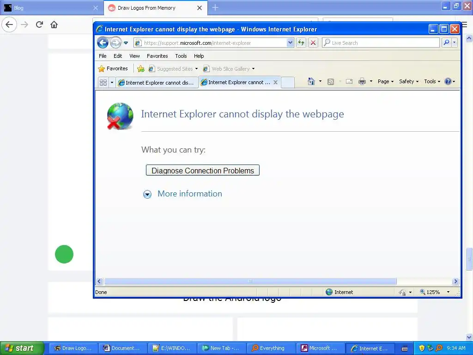The height and width of the screenshot is (355, 473).
Task: Expand the tab list dropdown arrow
Action: (112, 82)
